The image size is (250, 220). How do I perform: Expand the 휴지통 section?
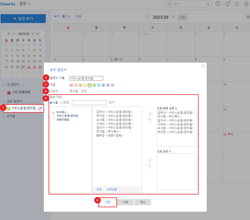[x=4, y=116]
